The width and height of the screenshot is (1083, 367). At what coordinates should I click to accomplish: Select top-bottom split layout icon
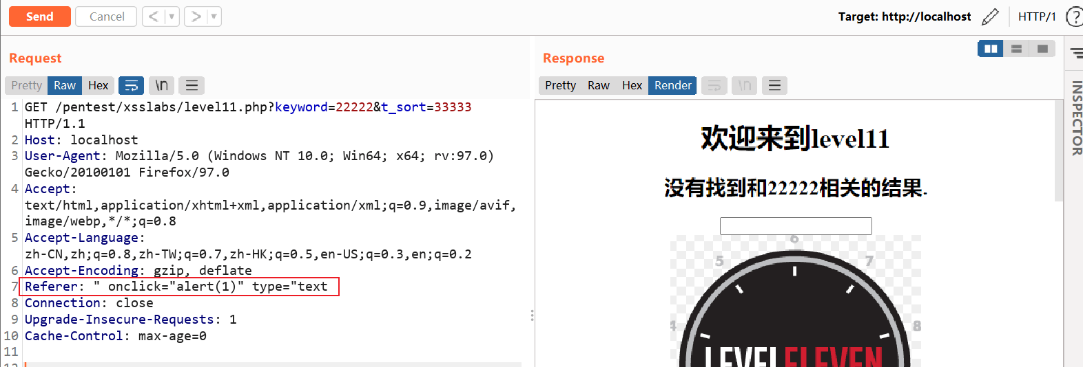coord(1016,49)
